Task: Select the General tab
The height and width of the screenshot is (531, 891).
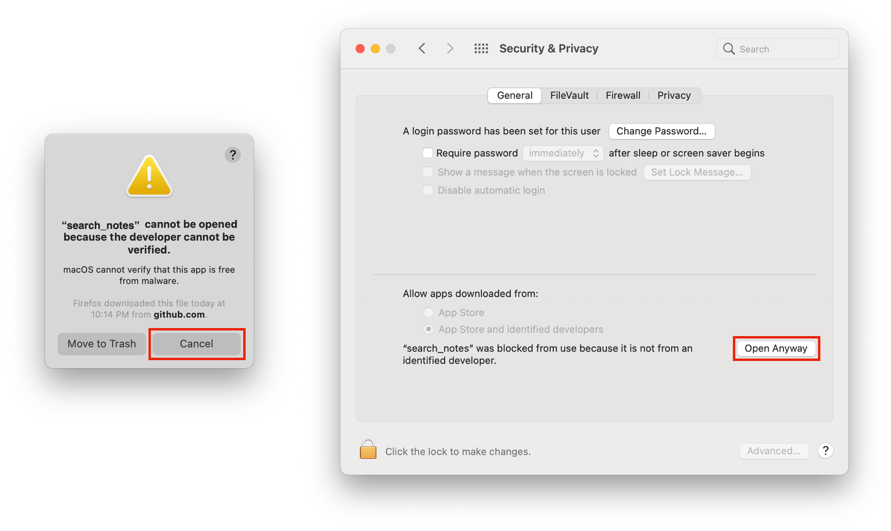Action: (x=512, y=95)
